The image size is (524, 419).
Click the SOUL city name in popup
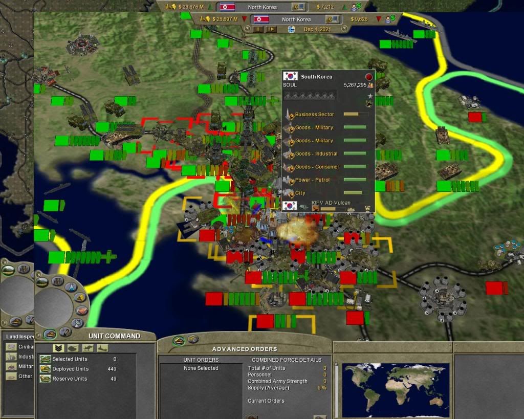[x=290, y=85]
